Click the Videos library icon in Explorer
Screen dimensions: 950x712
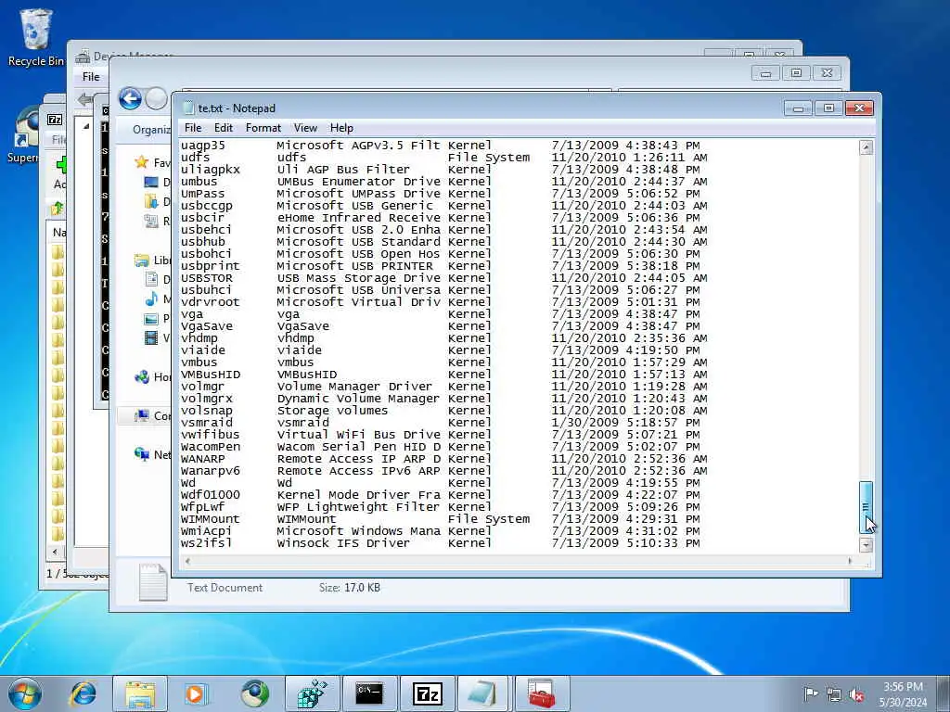click(151, 337)
